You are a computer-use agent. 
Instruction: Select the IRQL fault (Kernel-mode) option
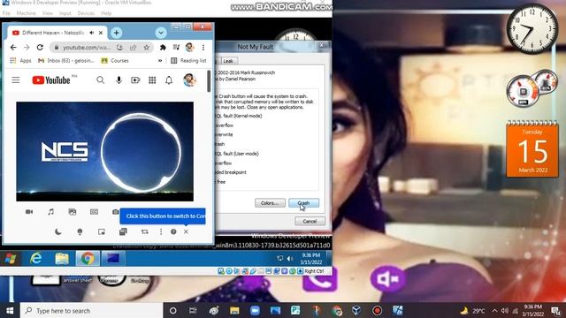pyautogui.click(x=238, y=116)
